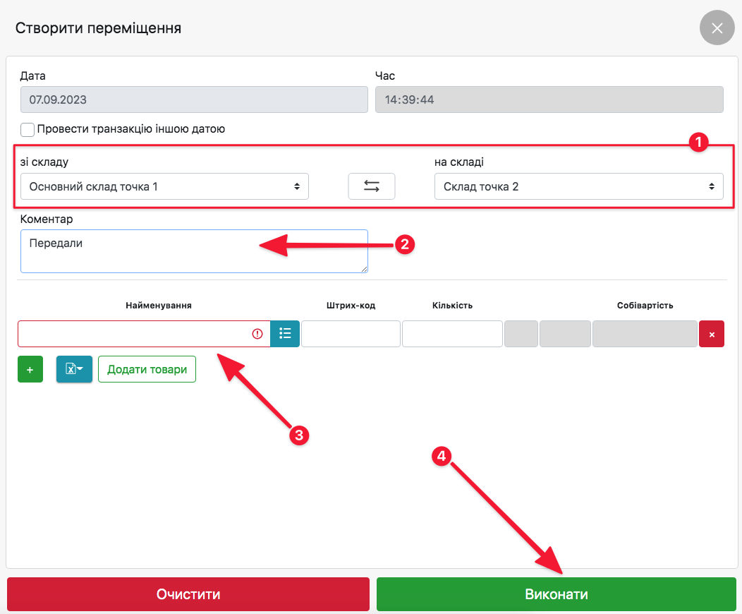
Task: Click the validation error icon in name field
Action: click(257, 334)
